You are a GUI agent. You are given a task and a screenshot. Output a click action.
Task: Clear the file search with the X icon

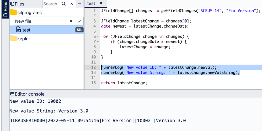click(x=72, y=4)
